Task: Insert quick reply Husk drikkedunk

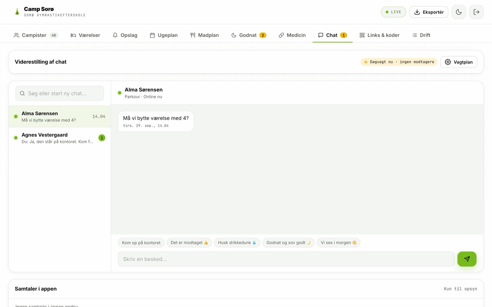Action: tap(237, 243)
